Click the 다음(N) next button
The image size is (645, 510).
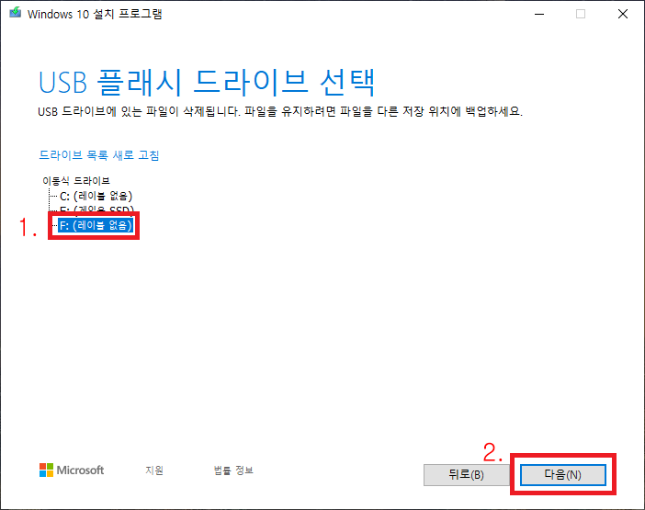562,475
